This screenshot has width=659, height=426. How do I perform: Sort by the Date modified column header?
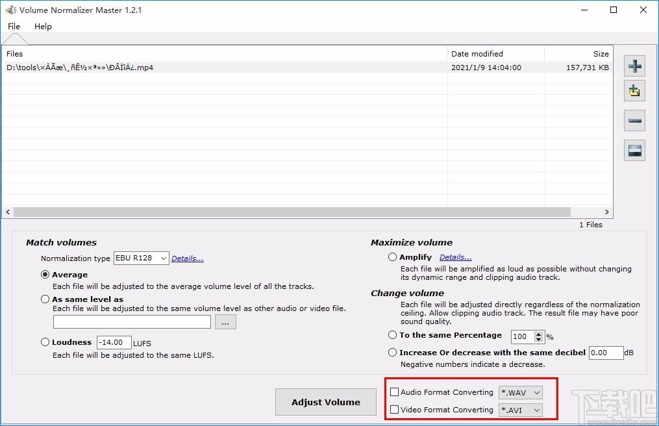pyautogui.click(x=495, y=54)
